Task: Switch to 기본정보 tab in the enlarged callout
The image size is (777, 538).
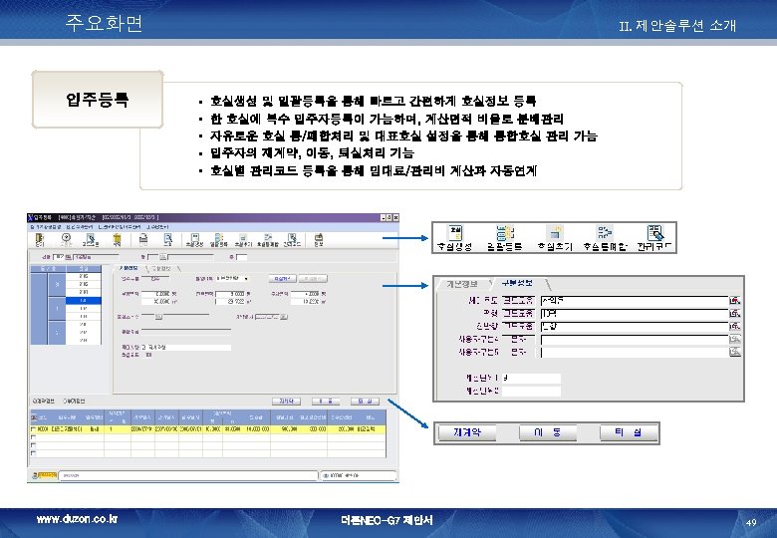Action: point(461,284)
